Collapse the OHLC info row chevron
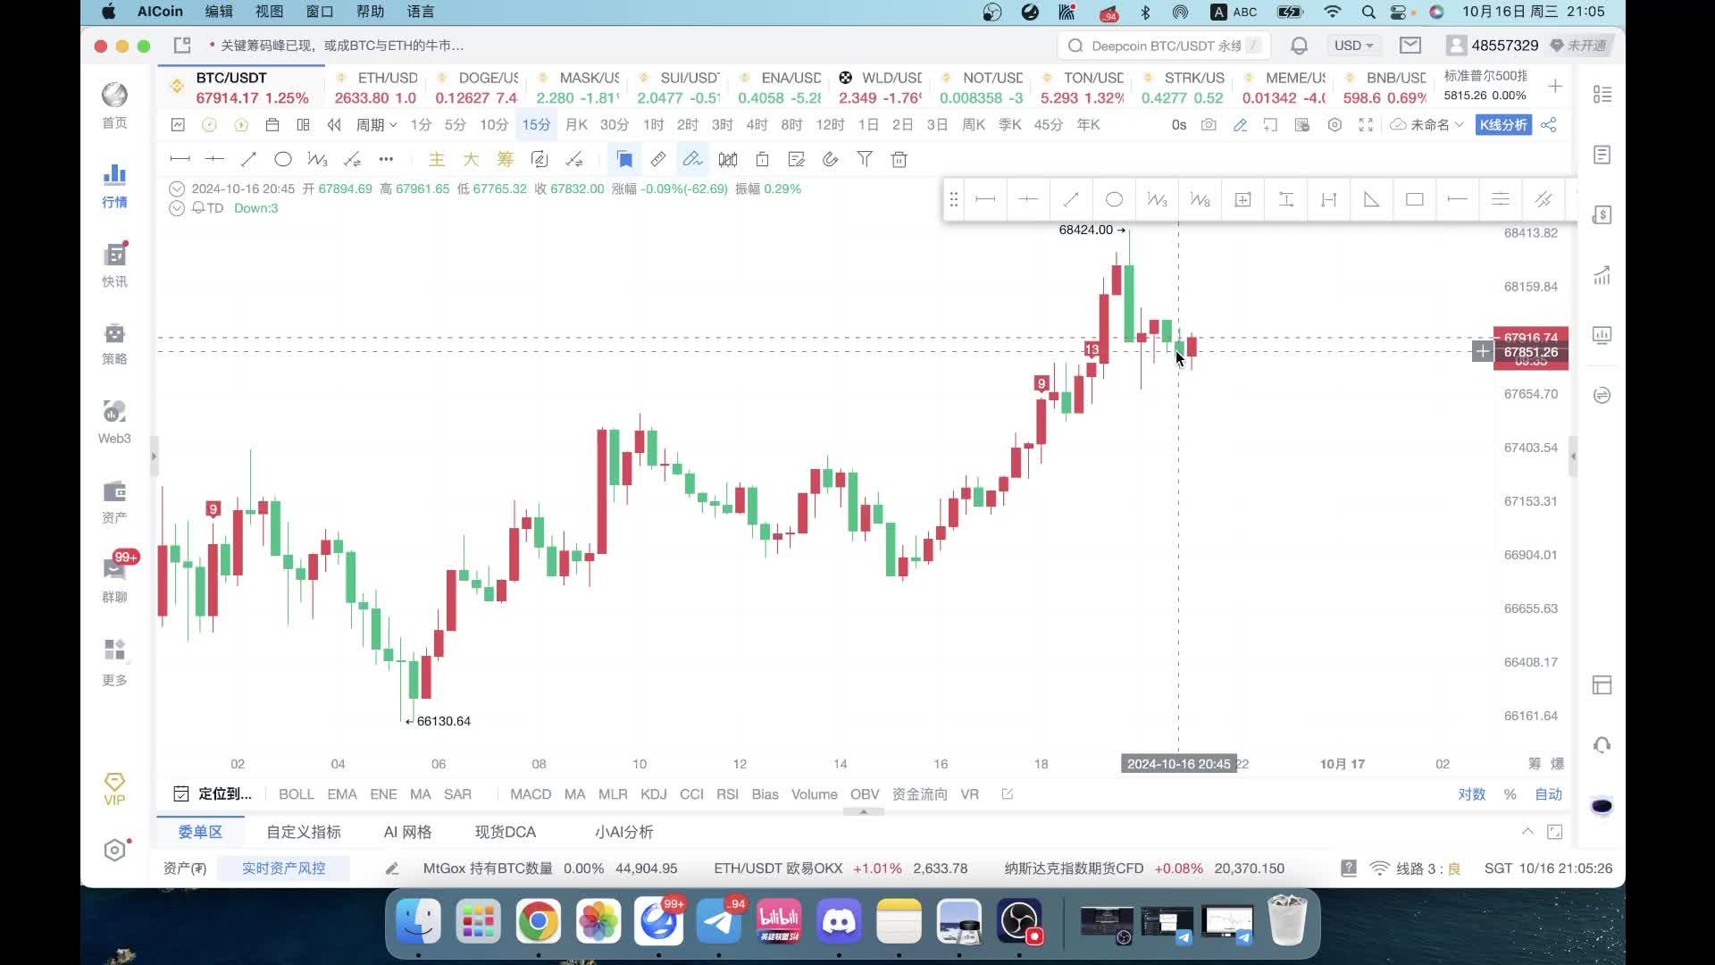Image resolution: width=1715 pixels, height=965 pixels. [177, 189]
